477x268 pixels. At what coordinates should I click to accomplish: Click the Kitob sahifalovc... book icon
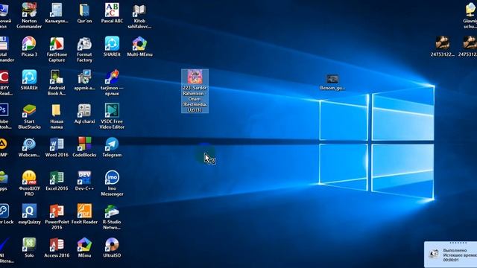click(x=139, y=15)
